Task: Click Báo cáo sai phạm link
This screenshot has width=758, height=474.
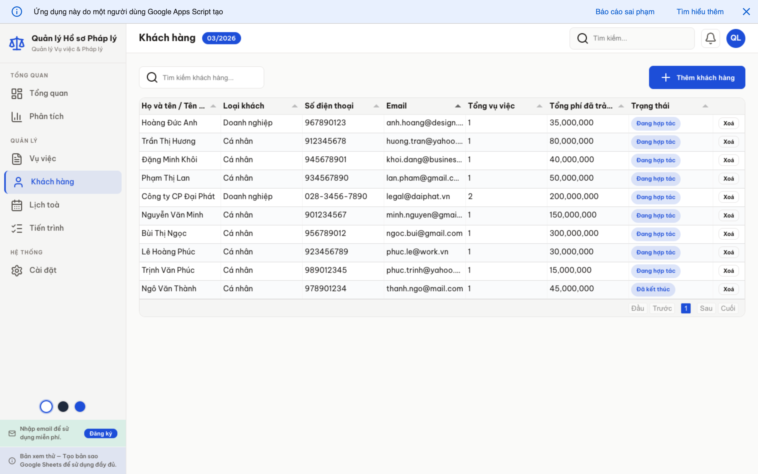Action: 625,12
